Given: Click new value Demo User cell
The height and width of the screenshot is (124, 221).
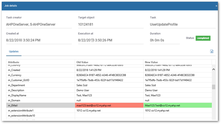Looking at the screenshot, I should point(178,90).
